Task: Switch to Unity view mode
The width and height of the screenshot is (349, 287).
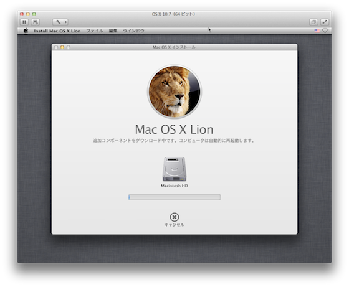Action: (313, 22)
